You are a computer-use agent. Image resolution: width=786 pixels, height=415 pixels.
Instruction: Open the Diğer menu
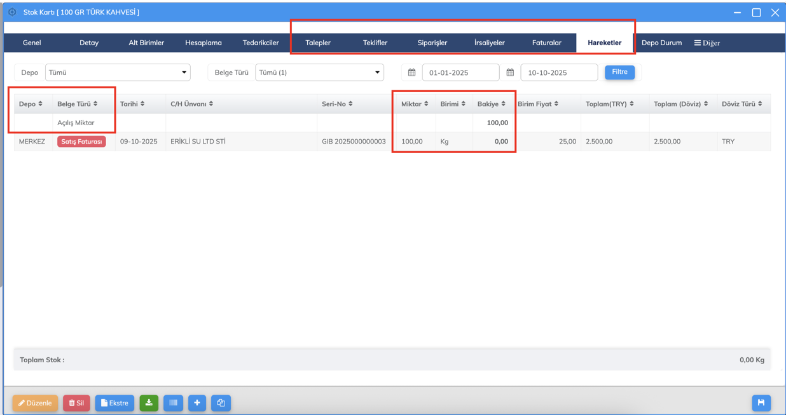click(x=707, y=43)
